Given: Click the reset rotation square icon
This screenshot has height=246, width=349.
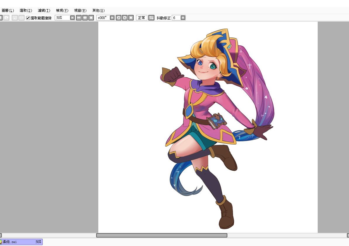Looking at the screenshot, I should click(x=131, y=18).
